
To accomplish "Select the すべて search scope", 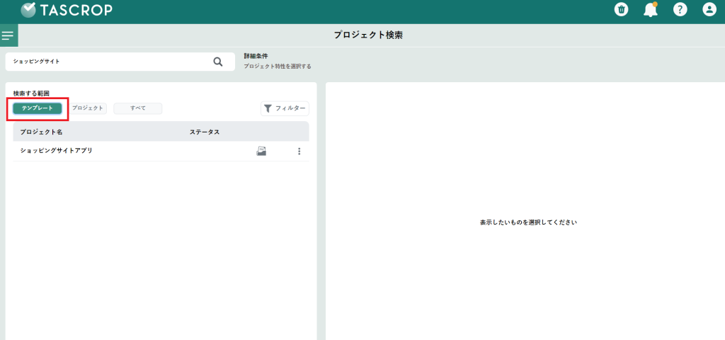I will [x=138, y=108].
